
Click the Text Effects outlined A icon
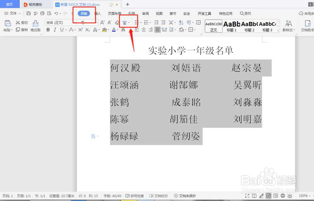[x=95, y=30]
